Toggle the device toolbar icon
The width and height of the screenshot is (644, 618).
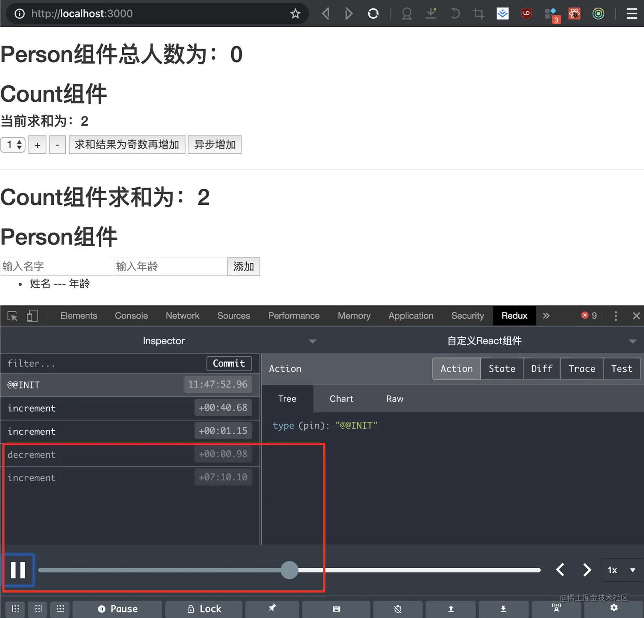pos(32,316)
